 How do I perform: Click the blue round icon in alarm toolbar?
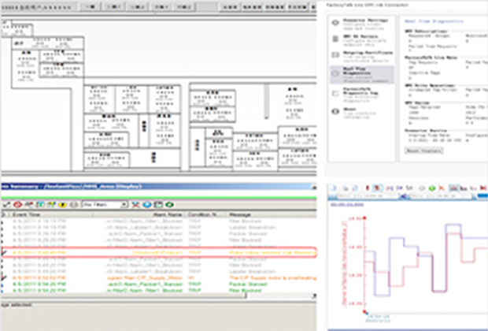coord(147,205)
